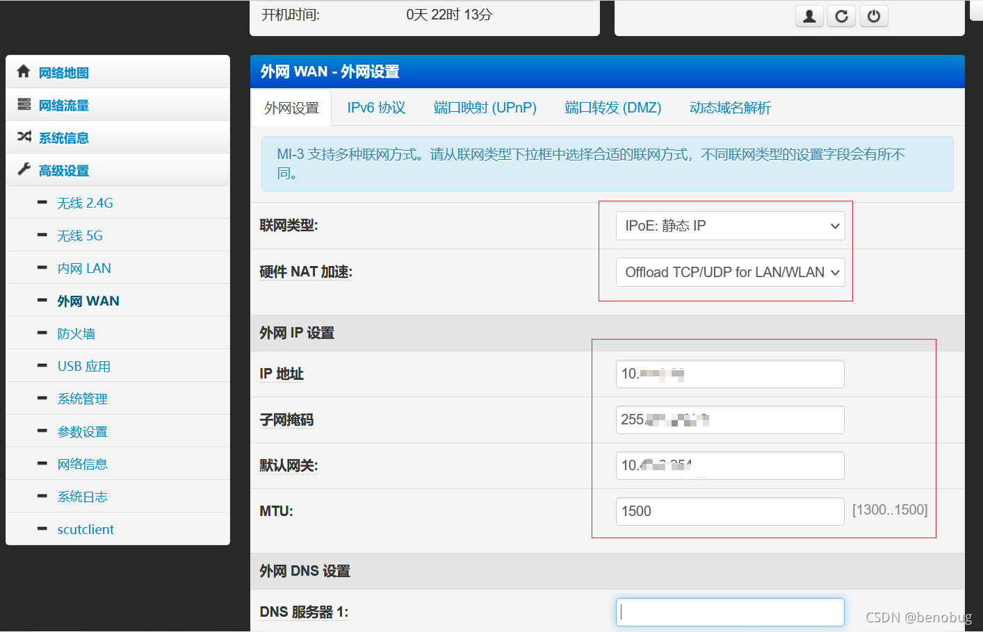983x632 pixels.
Task: Switch to the 端口映射 (UPnP) tab
Action: tap(485, 108)
